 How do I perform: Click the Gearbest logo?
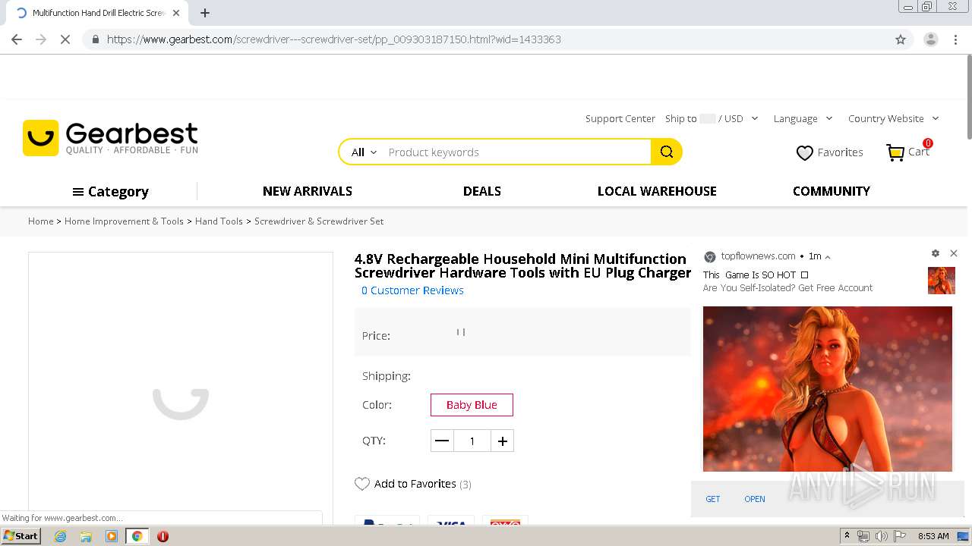tap(110, 138)
